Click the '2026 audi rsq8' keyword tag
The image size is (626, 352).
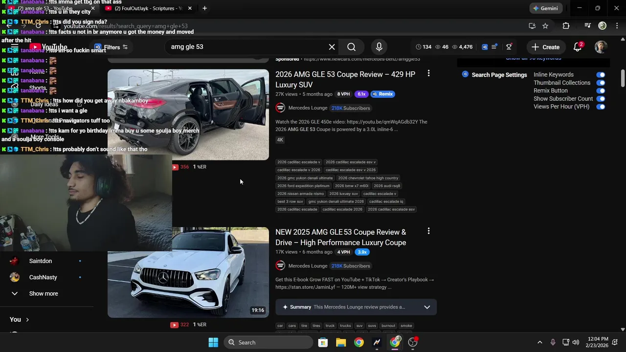tap(387, 186)
